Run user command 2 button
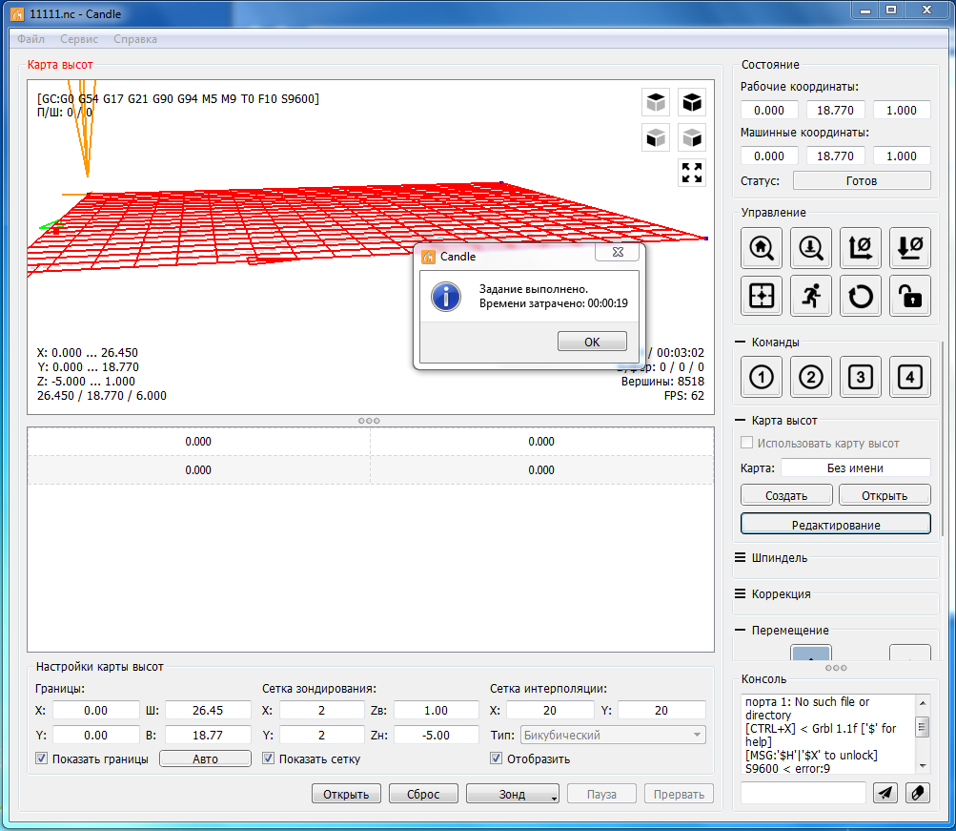The width and height of the screenshot is (956, 831). point(811,377)
